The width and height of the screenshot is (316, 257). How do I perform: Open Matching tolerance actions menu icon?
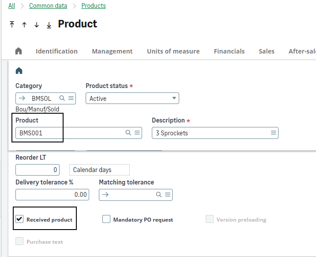(168, 195)
